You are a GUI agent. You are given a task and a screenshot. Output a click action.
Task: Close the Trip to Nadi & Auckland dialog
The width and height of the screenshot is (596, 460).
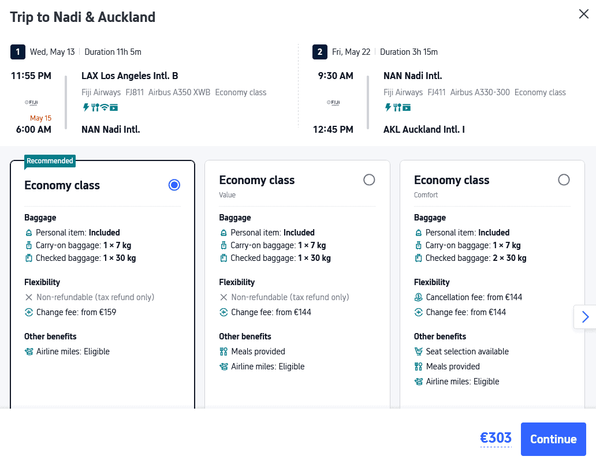(x=584, y=14)
